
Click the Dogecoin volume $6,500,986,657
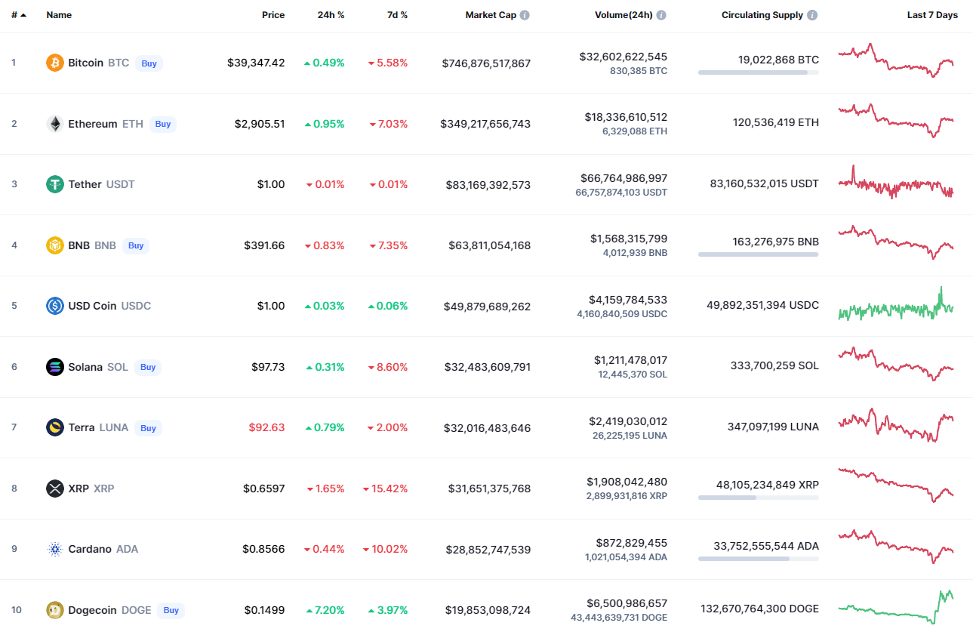click(x=627, y=603)
